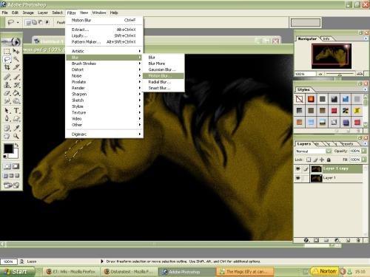Select the Zoom magnifier tool
Screen dimensions: 370x277
(x=16, y=136)
